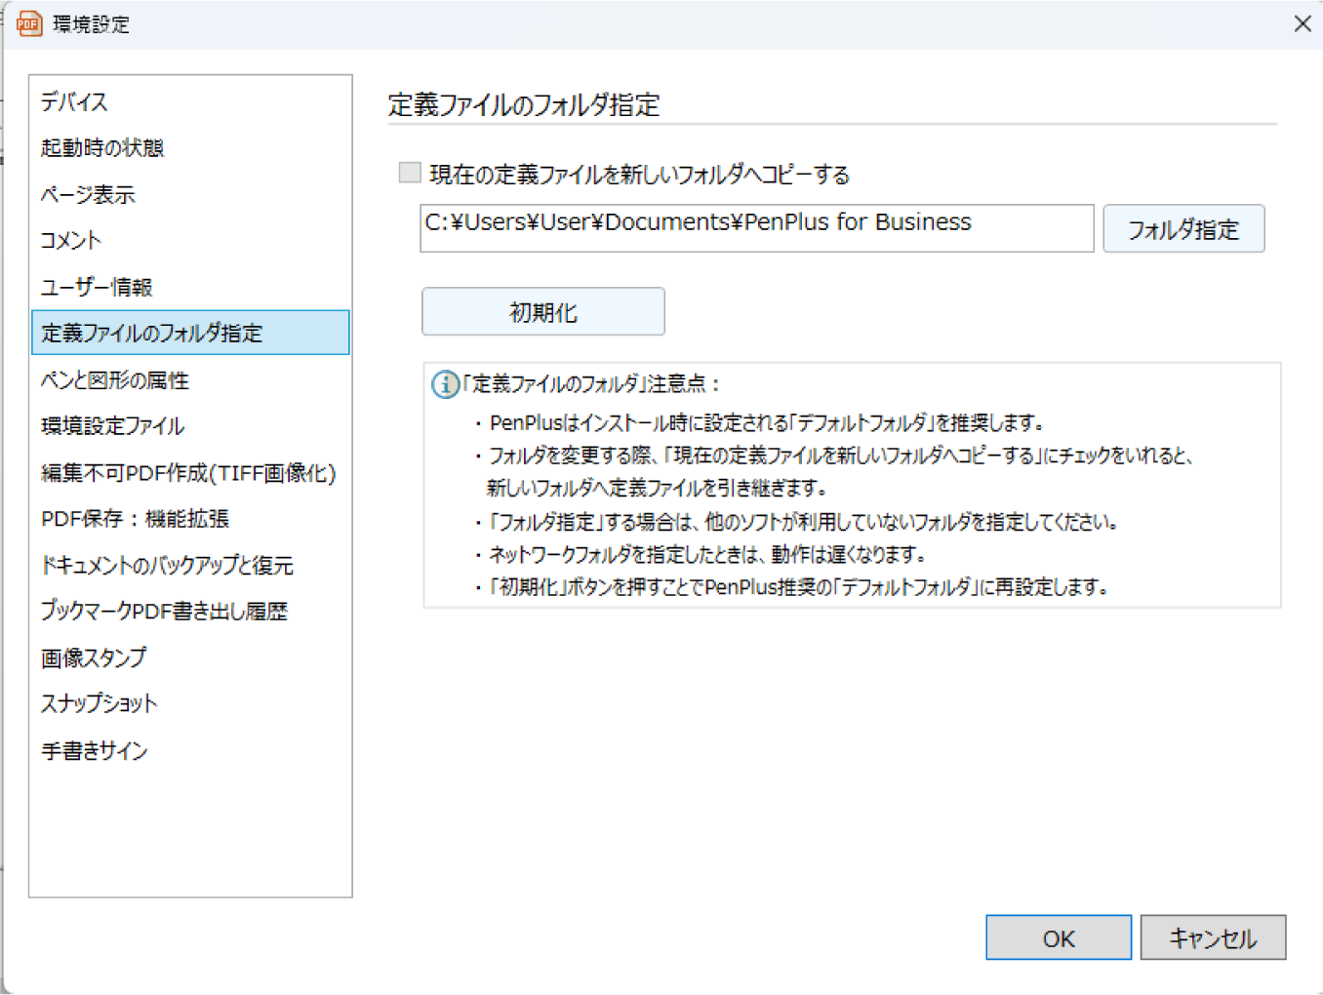Enable copying definition files to new folder checkbox
1323x995 pixels.
tap(410, 173)
